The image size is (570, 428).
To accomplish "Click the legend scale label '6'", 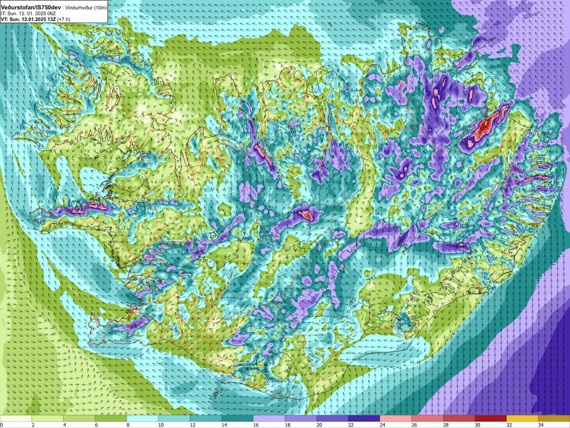I will click(x=96, y=425).
